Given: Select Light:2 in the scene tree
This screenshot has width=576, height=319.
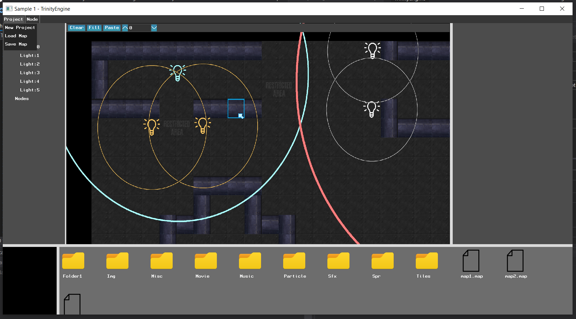Looking at the screenshot, I should pos(30,64).
